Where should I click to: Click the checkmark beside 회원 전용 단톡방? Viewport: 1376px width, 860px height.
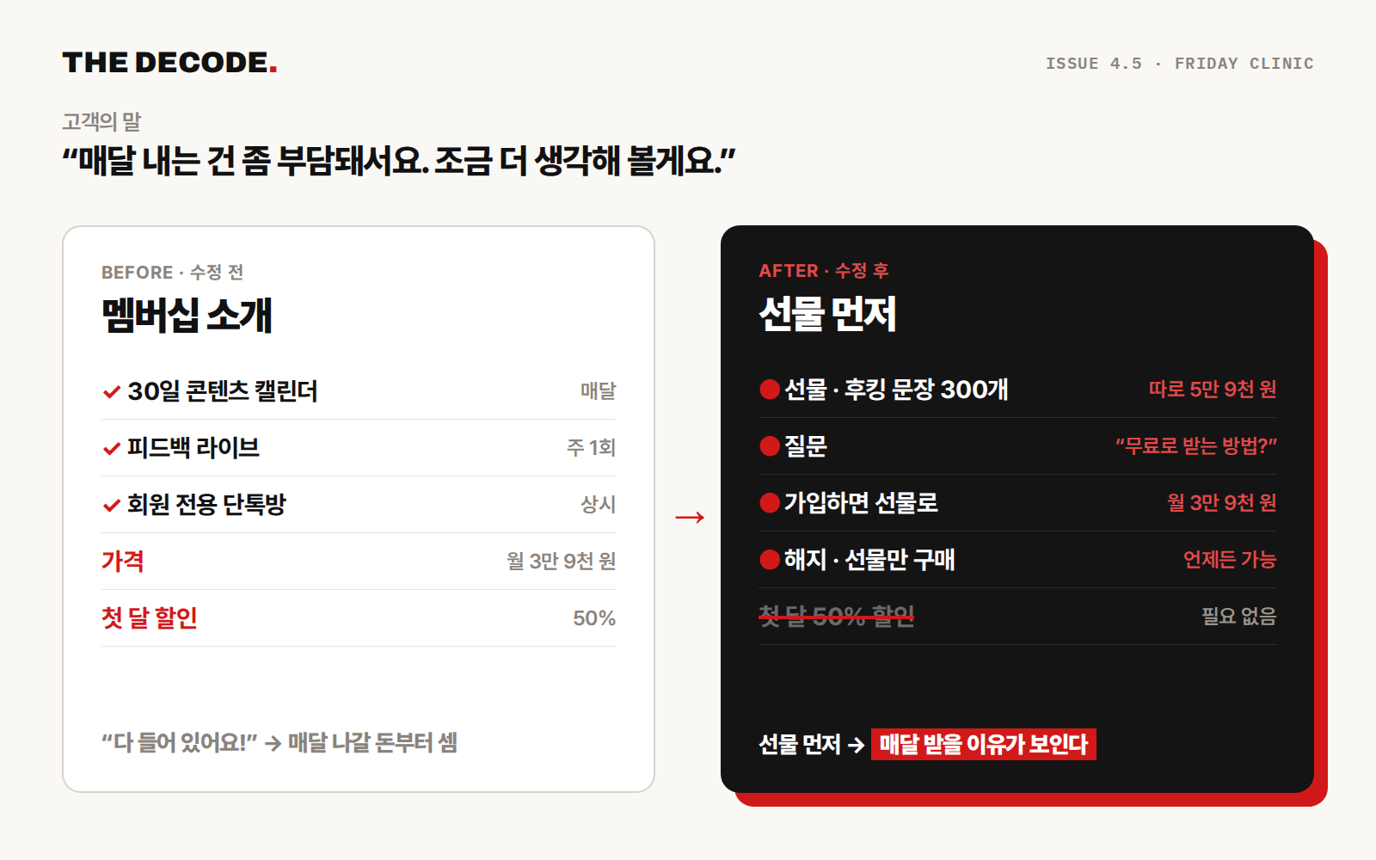pyautogui.click(x=111, y=506)
